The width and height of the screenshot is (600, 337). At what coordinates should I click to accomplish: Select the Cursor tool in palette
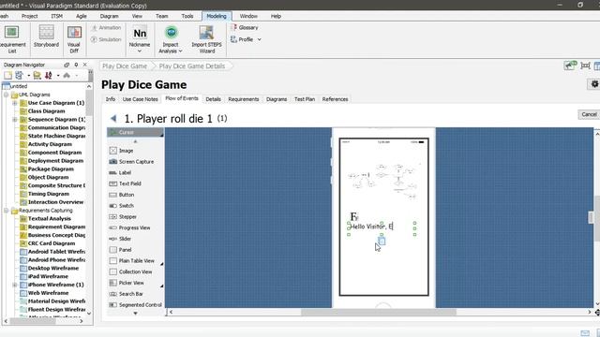135,132
